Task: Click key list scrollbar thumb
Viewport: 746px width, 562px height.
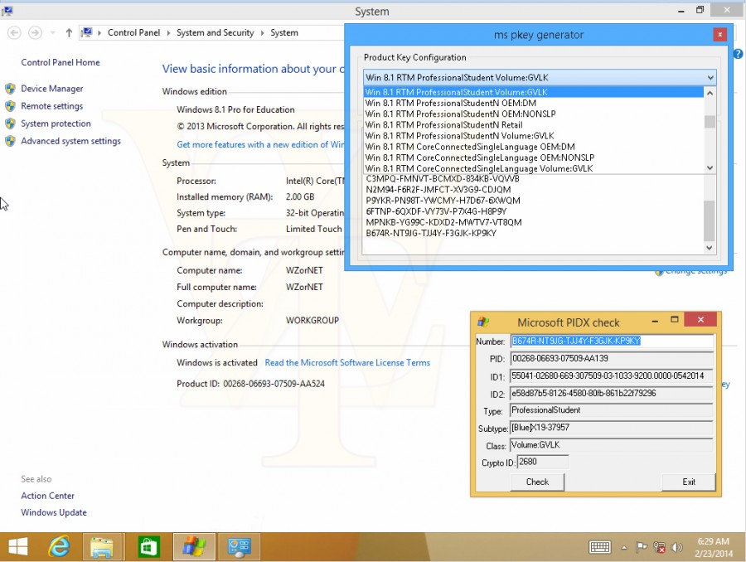Action: tap(710, 221)
